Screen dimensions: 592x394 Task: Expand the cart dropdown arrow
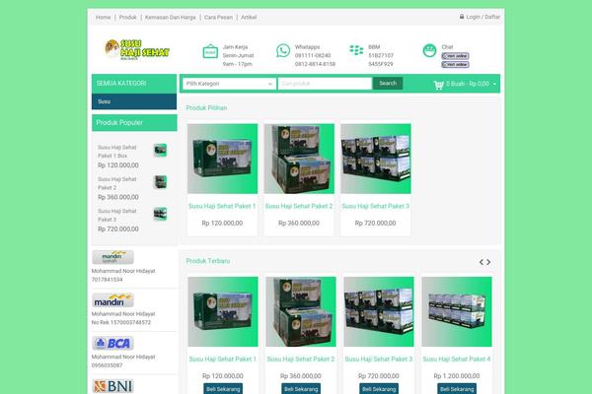click(x=494, y=84)
